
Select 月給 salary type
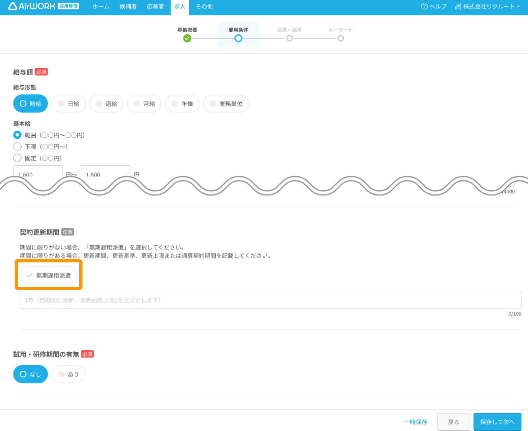click(144, 104)
